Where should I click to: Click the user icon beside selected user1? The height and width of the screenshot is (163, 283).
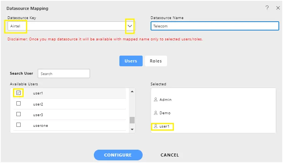click(156, 126)
